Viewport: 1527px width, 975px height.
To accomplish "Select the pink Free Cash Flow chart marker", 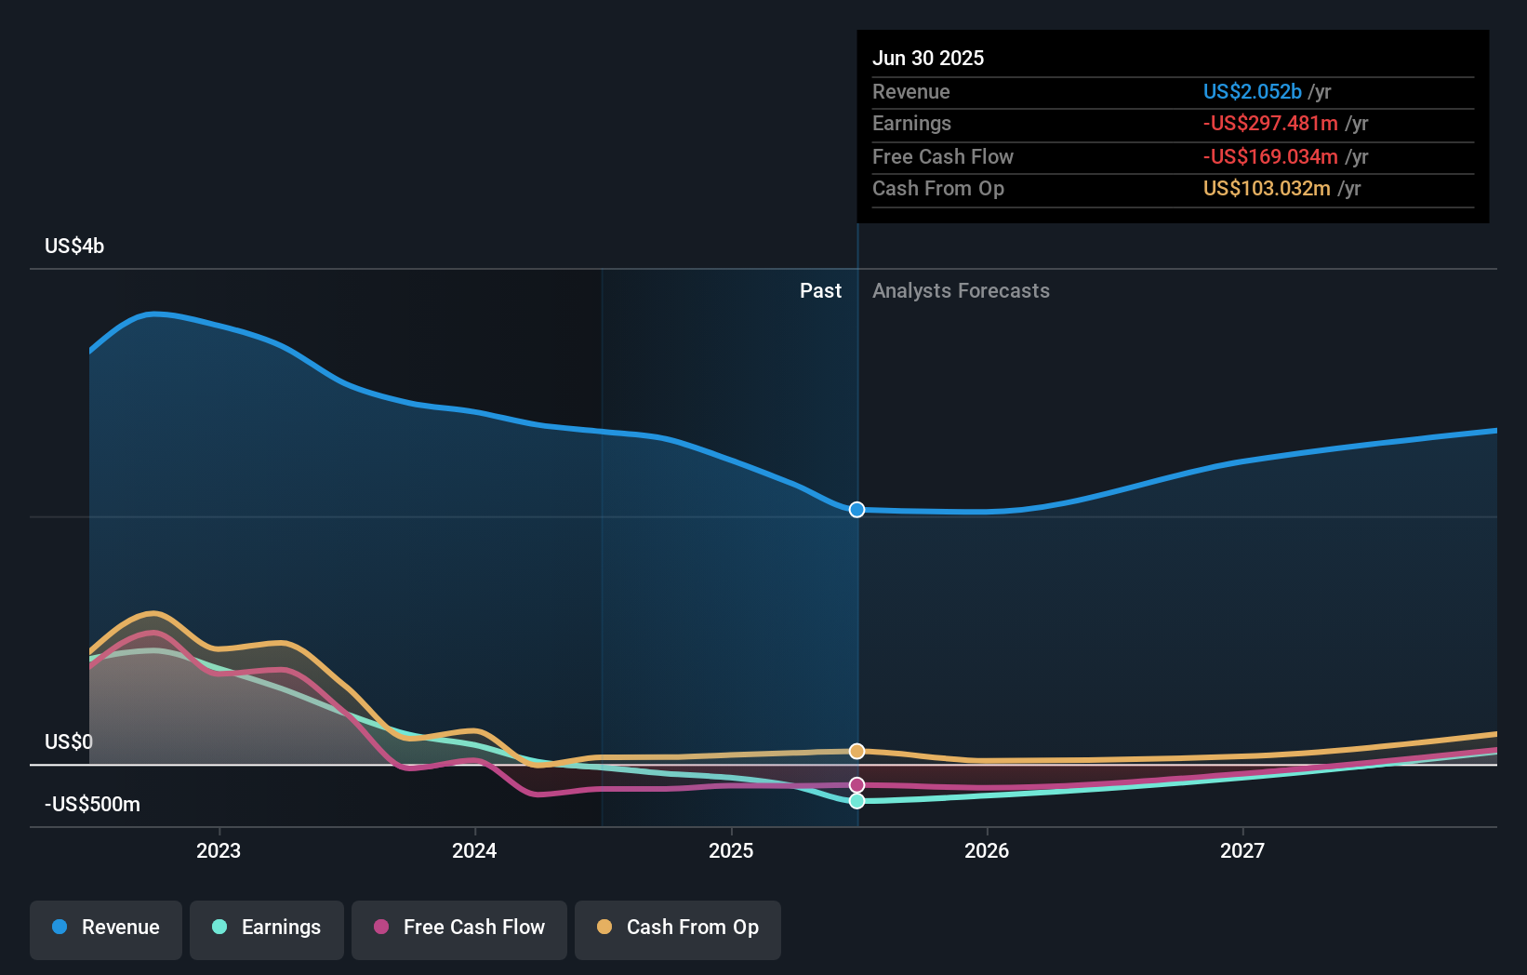I will point(856,784).
